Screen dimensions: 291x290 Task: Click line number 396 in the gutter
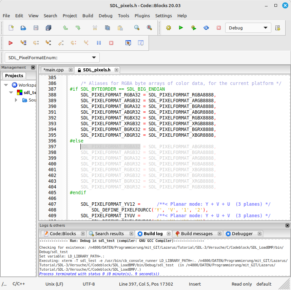(x=52, y=141)
